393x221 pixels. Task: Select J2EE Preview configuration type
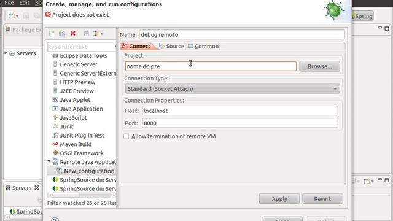tap(77, 91)
